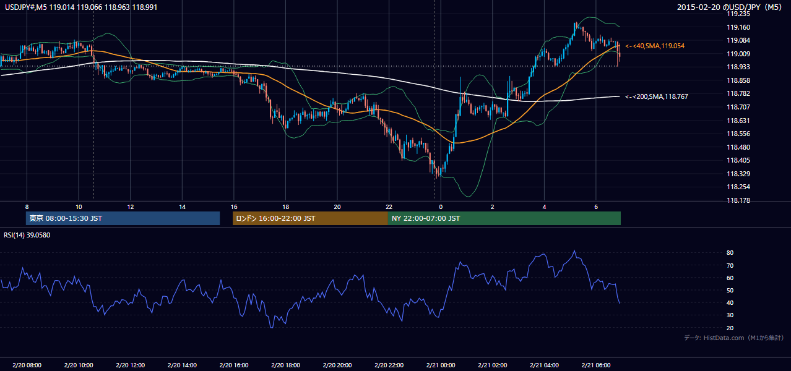Click price axis value 119.160
The image size is (791, 371).
(x=738, y=27)
